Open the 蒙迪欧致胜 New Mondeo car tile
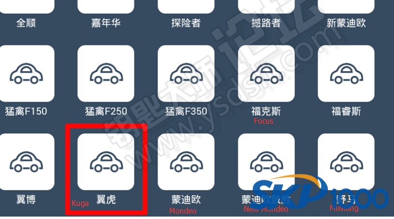394x219 pixels. point(266,162)
